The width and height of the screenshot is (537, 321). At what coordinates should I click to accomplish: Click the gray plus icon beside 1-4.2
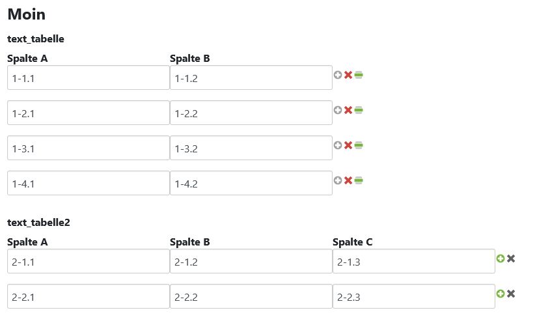pyautogui.click(x=338, y=180)
